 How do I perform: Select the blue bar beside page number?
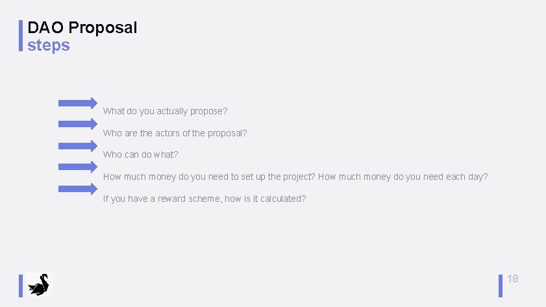point(501,286)
